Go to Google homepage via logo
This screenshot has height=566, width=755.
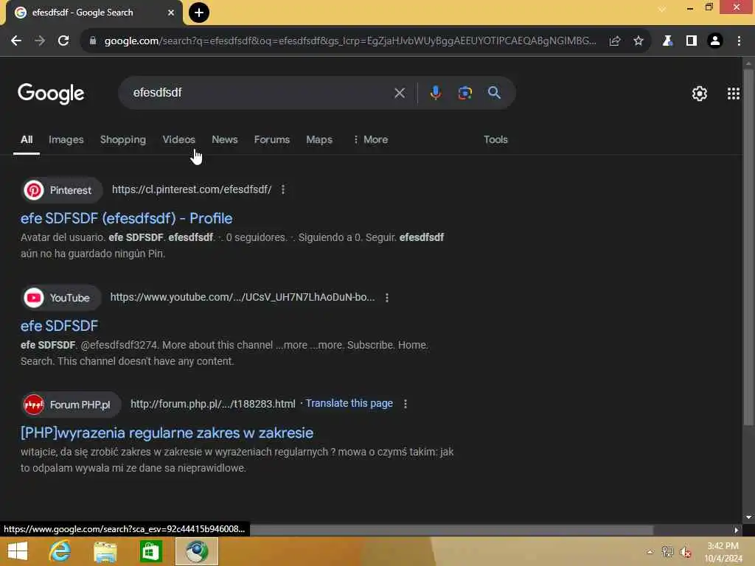click(51, 94)
